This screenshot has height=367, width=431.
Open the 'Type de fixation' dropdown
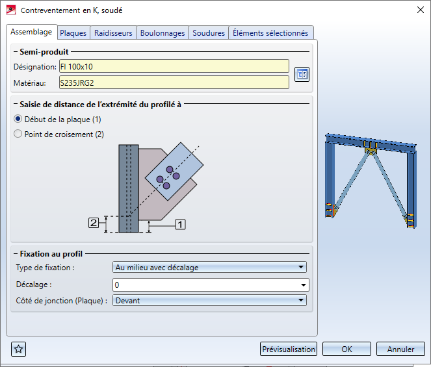click(209, 267)
